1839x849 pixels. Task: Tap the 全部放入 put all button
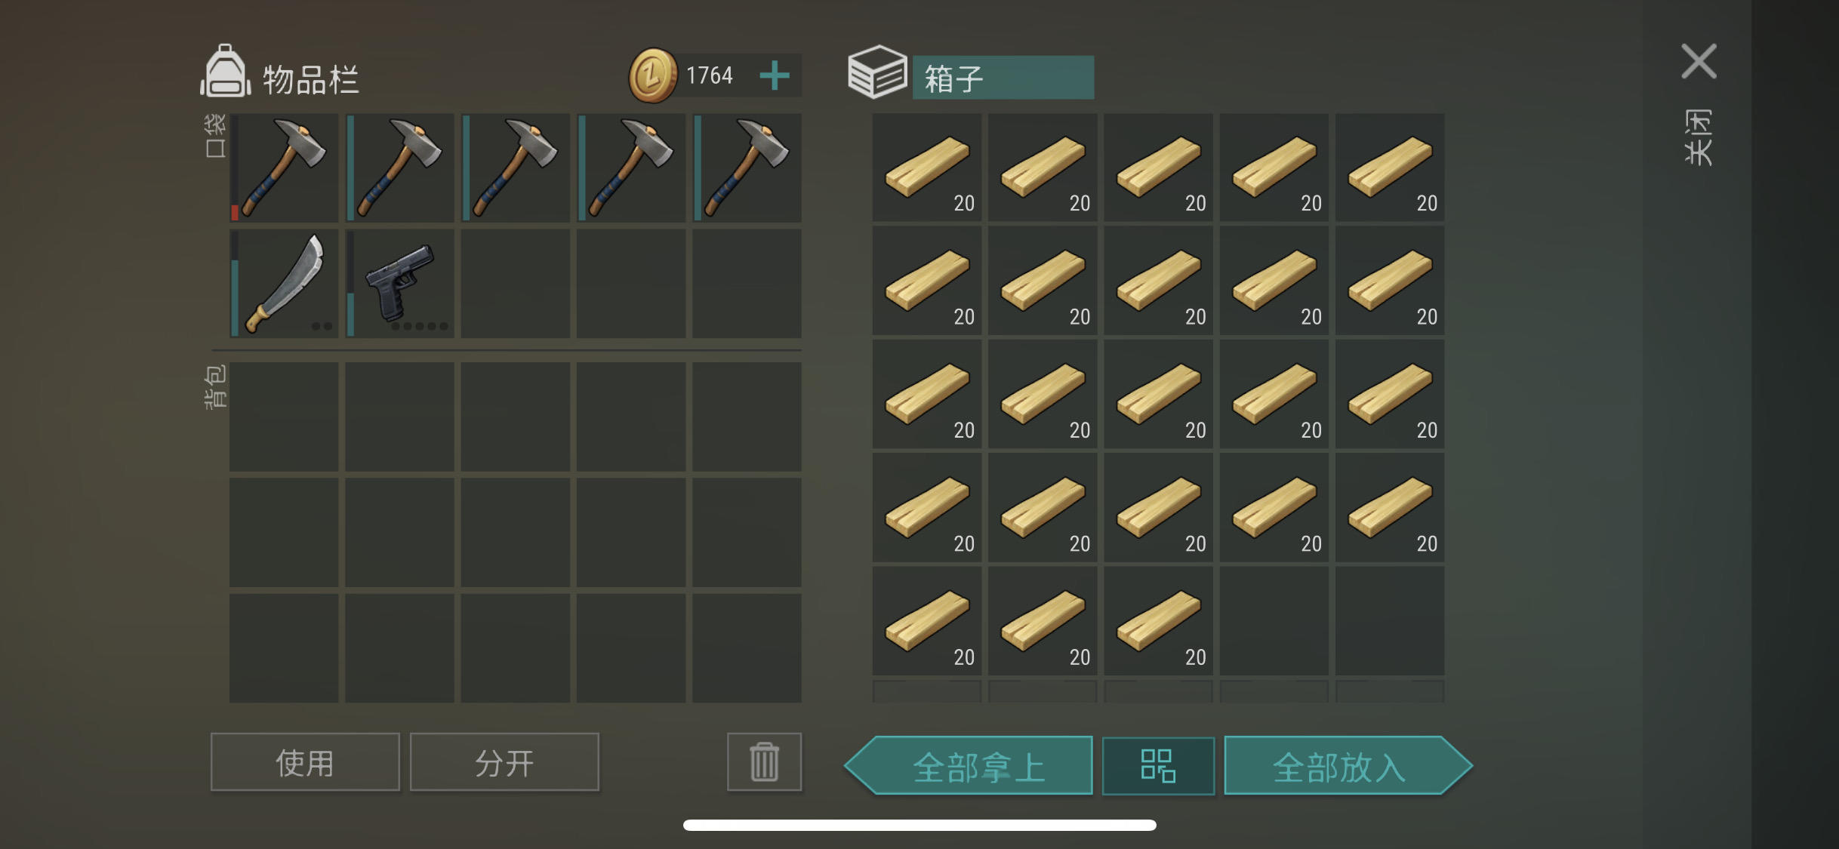tap(1348, 765)
